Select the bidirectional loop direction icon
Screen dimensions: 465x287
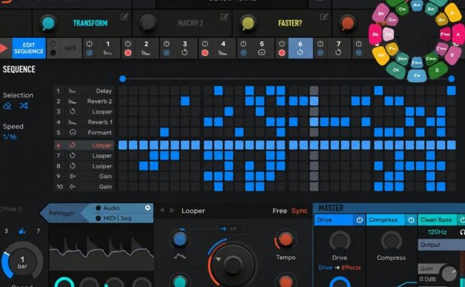tap(233, 229)
